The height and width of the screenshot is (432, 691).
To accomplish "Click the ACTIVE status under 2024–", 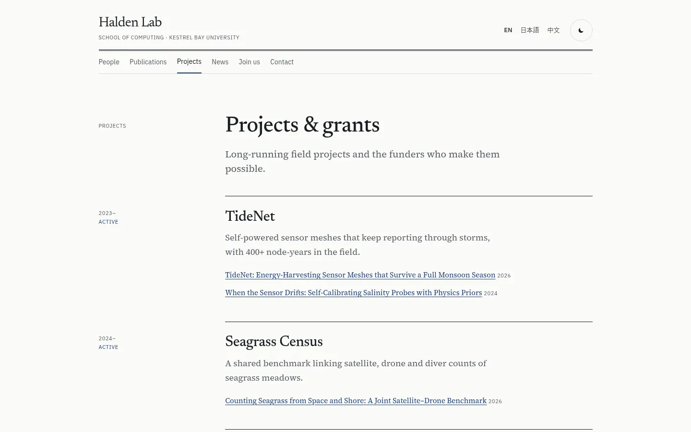I will tap(108, 347).
